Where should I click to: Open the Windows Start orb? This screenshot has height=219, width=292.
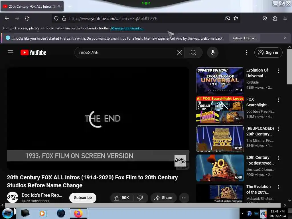point(7,213)
